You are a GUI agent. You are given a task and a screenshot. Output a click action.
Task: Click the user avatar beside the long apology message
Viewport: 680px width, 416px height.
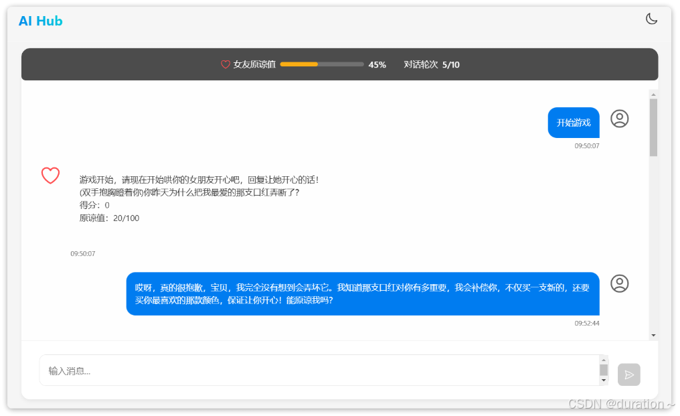click(x=619, y=283)
